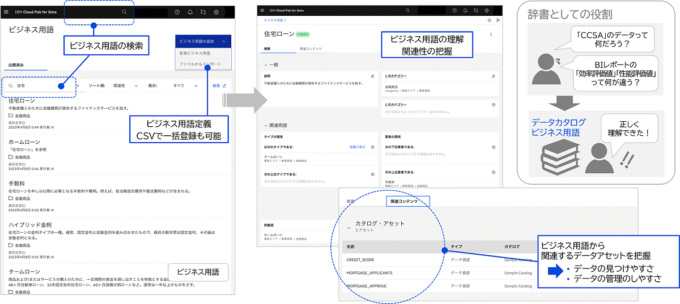Click the connections icon in the business terms list header
Screen dimensions: 680x304
(203, 12)
